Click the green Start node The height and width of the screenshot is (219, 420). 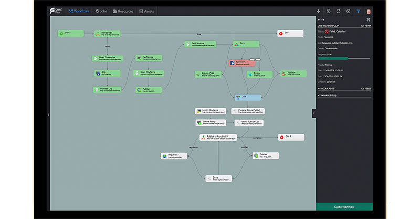point(70,33)
